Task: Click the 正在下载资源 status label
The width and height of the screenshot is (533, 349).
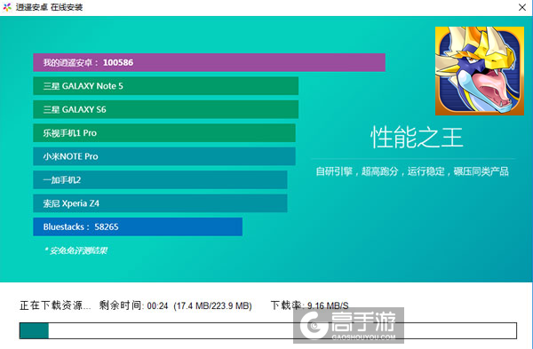Action: tap(55, 305)
